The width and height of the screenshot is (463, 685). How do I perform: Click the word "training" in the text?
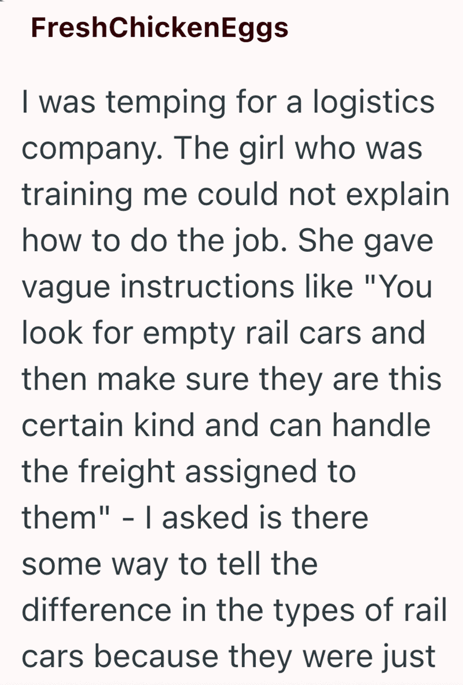(77, 195)
